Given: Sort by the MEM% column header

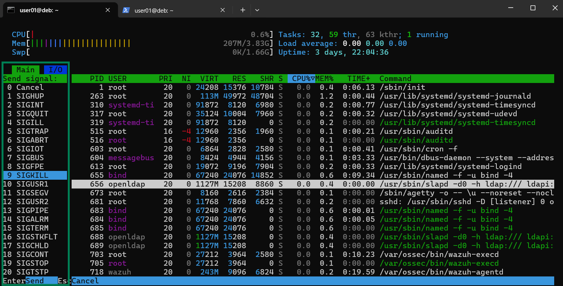Looking at the screenshot, I should click(324, 78).
